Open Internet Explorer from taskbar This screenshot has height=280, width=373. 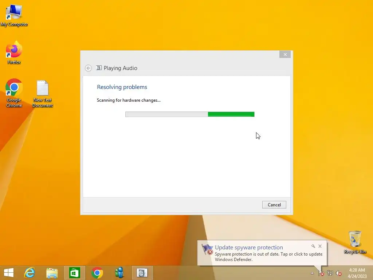(x=30, y=273)
